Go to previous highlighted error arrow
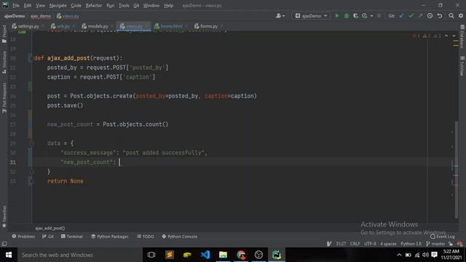This screenshot has height=262, width=466. 446,36
